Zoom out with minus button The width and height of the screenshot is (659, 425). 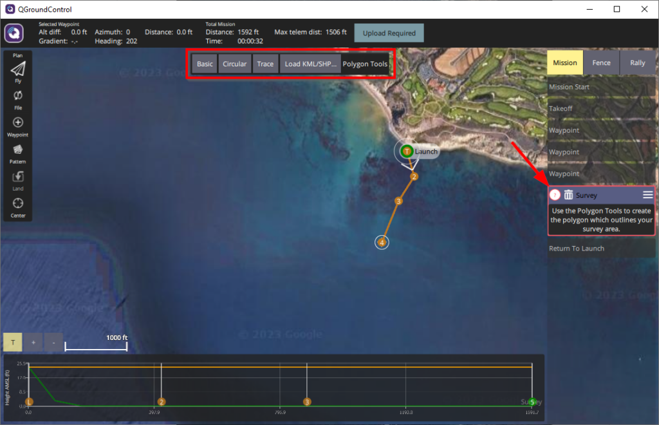point(53,343)
